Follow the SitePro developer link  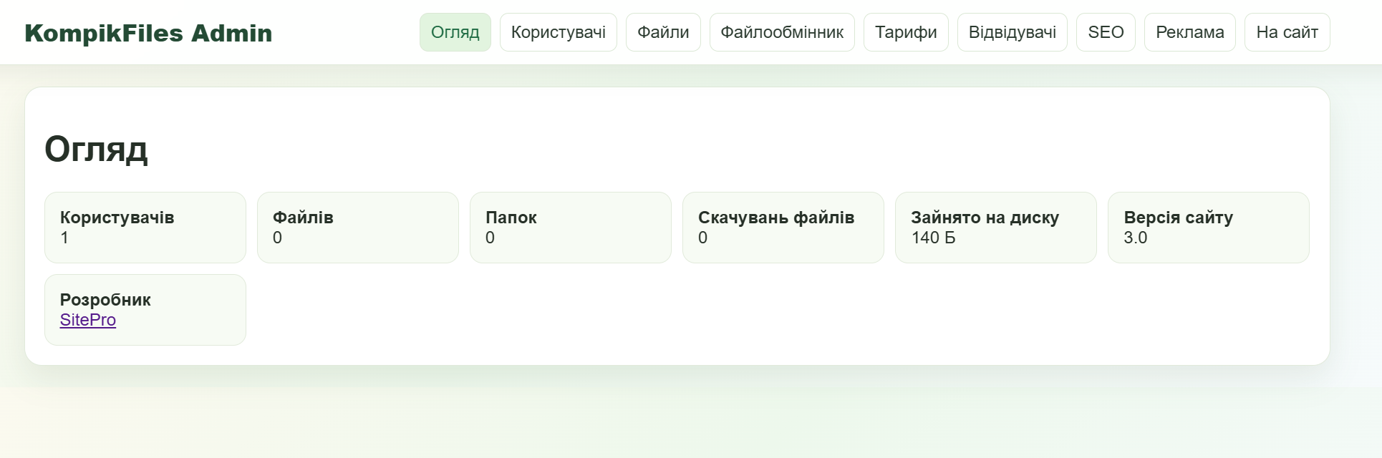(88, 320)
